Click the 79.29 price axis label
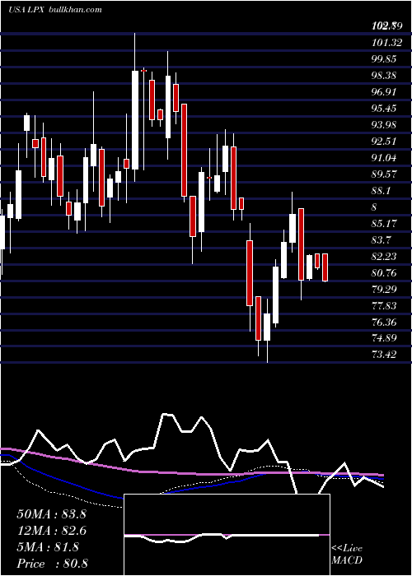The width and height of the screenshot is (412, 576). (x=384, y=290)
